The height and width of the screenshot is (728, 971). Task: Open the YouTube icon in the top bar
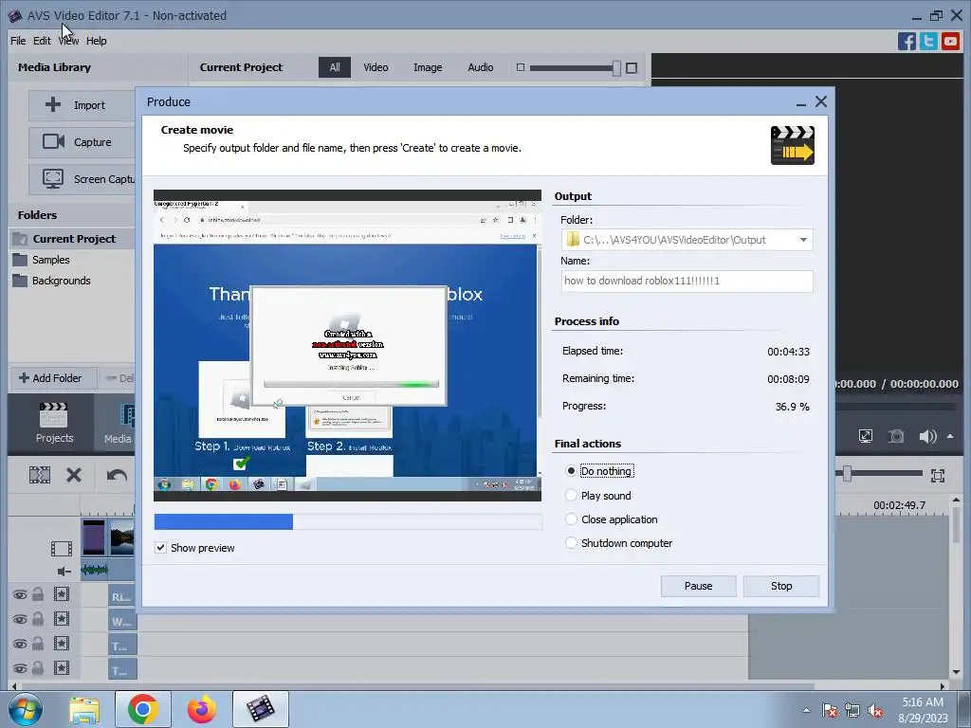point(950,41)
